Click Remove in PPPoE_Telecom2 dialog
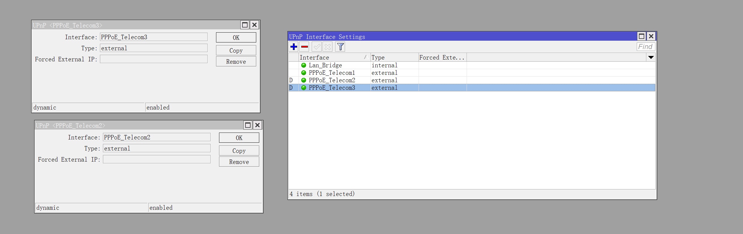This screenshot has width=743, height=234. coord(239,162)
